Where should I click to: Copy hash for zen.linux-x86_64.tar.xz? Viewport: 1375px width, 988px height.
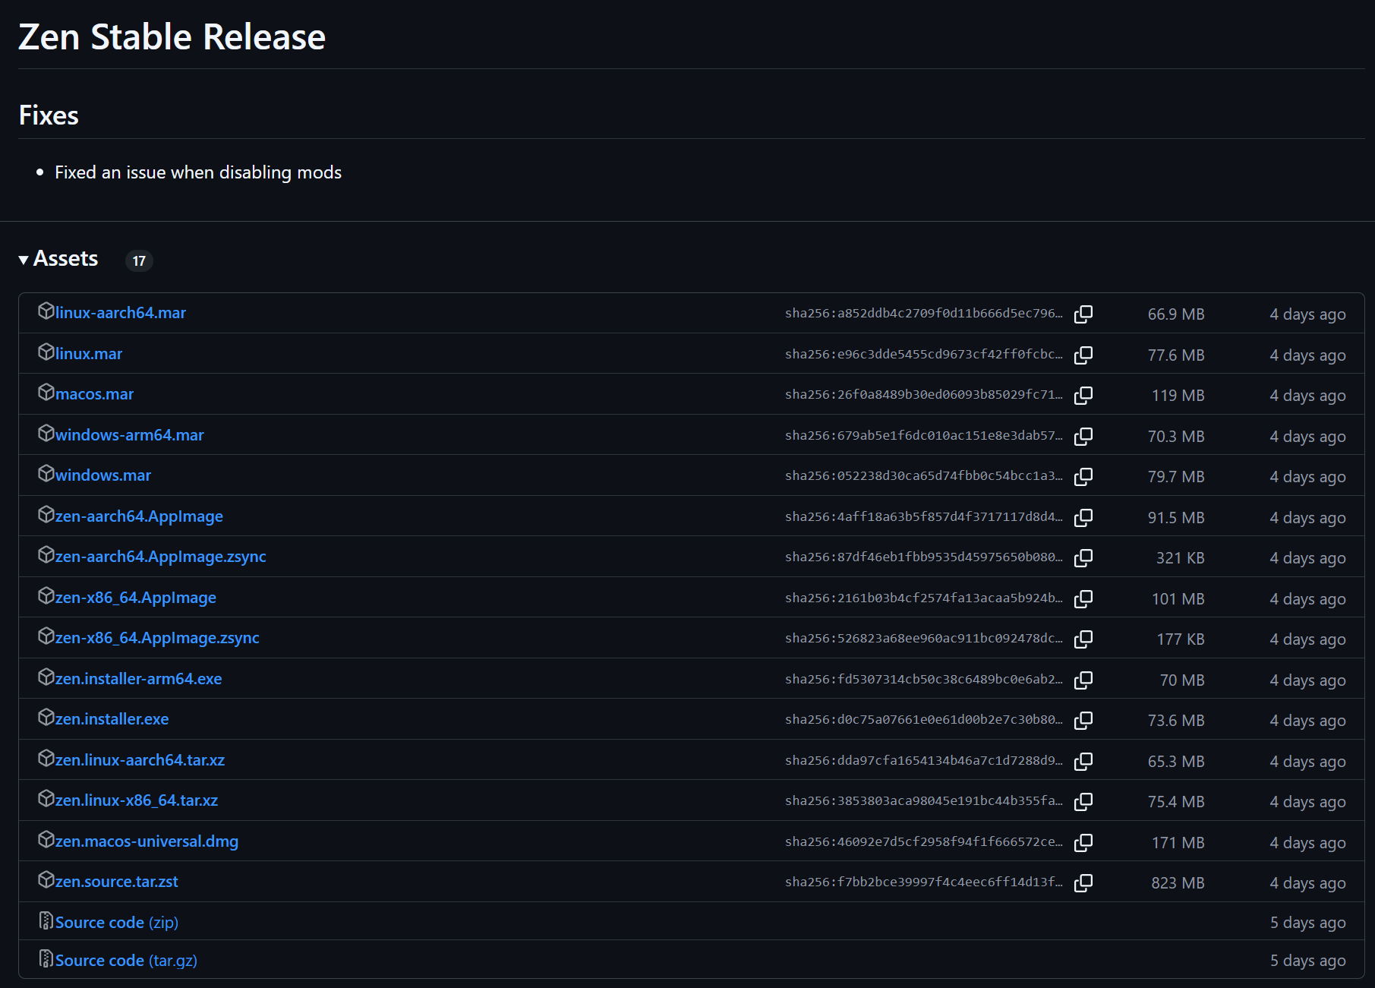click(x=1083, y=801)
